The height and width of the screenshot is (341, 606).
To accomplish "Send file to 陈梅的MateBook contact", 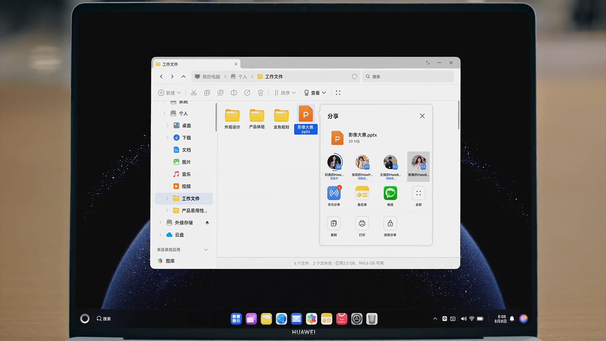I will click(418, 166).
